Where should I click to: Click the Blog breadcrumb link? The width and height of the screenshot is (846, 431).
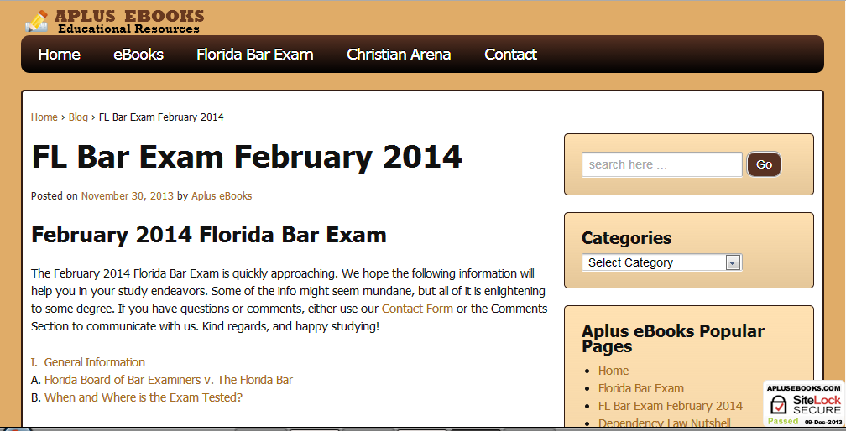click(x=78, y=117)
